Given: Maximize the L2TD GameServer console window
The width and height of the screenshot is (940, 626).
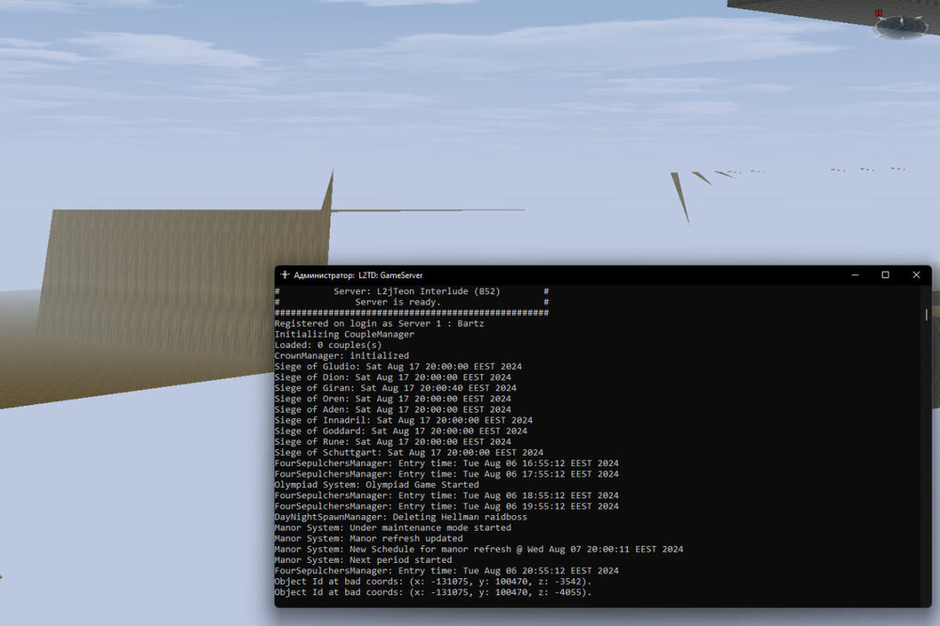Looking at the screenshot, I should click(885, 275).
